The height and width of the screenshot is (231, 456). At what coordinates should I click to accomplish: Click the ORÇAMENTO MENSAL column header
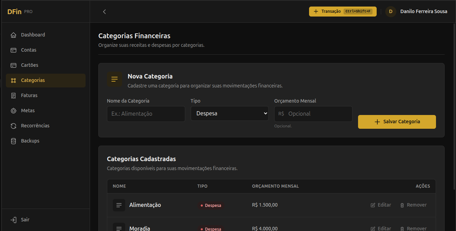pos(276,186)
